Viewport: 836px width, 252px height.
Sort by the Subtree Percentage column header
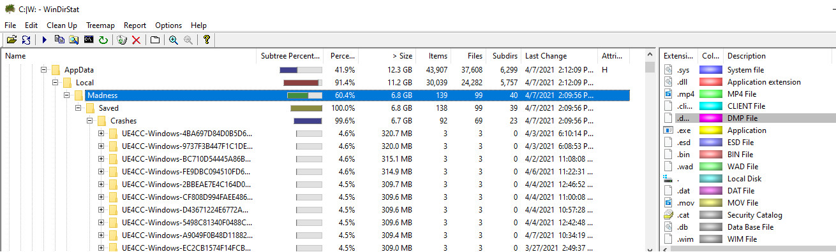291,56
